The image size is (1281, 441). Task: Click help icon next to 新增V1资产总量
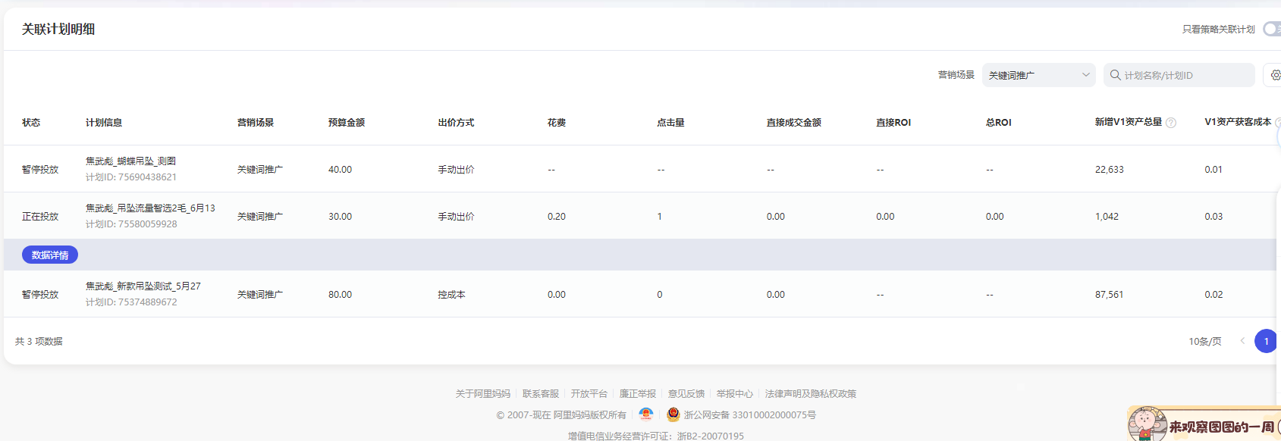[1171, 123]
